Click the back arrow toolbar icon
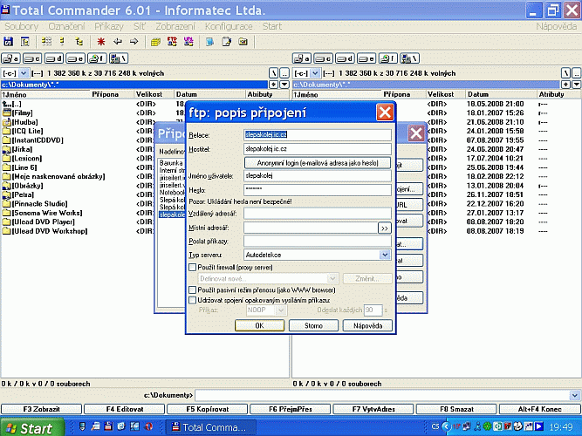The image size is (582, 436). tap(119, 41)
